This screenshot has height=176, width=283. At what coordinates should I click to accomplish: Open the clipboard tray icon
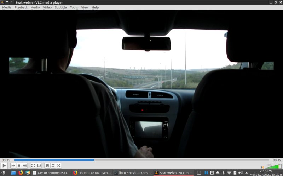pyautogui.click(x=212, y=173)
